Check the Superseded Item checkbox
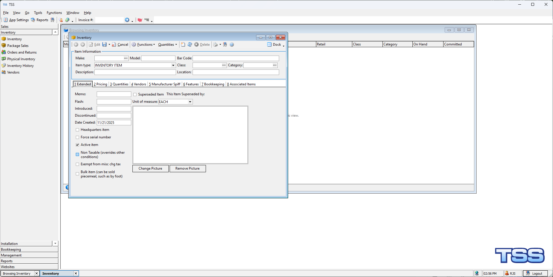Screen dimensions: 553x277 [135, 95]
